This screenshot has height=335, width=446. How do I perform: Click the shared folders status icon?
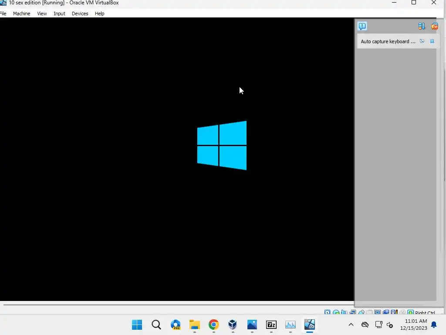pos(369,312)
